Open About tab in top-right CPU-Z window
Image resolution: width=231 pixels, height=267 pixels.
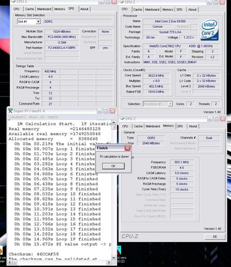pyautogui.click(x=192, y=9)
